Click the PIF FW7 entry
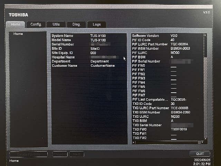This screenshot has width=221, height=166. tap(168, 95)
